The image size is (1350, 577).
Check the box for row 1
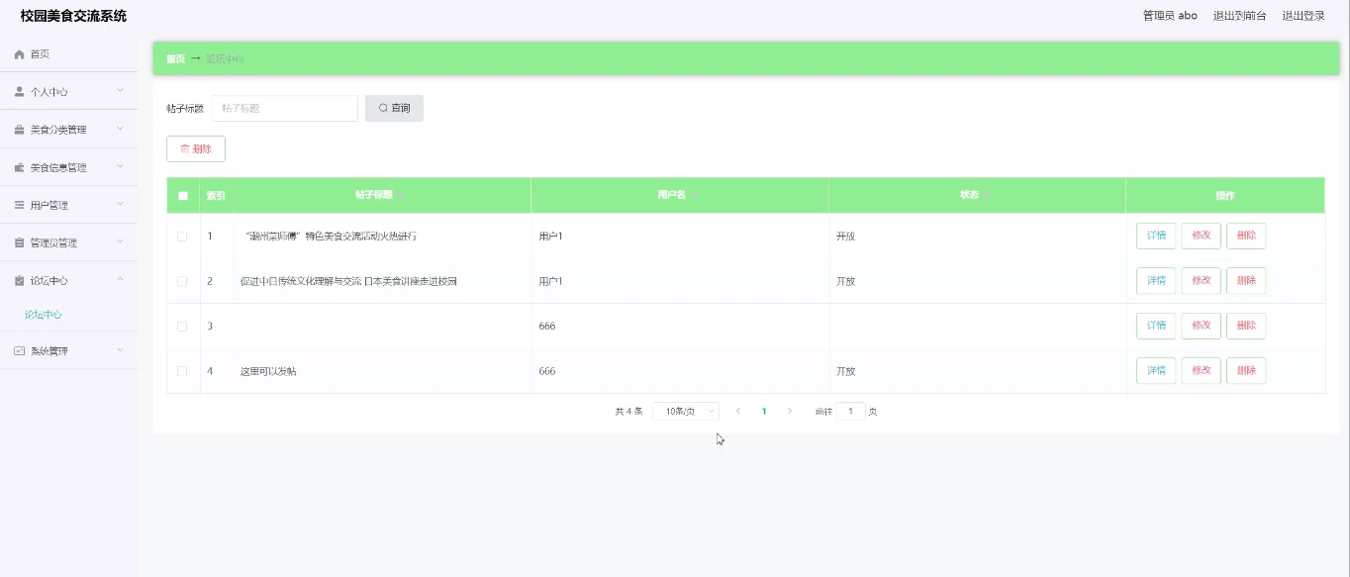[182, 237]
